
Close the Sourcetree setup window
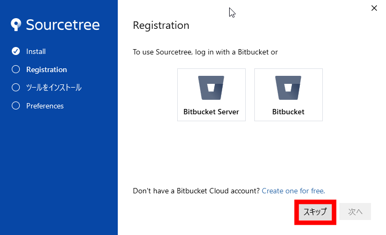[x=374, y=8]
